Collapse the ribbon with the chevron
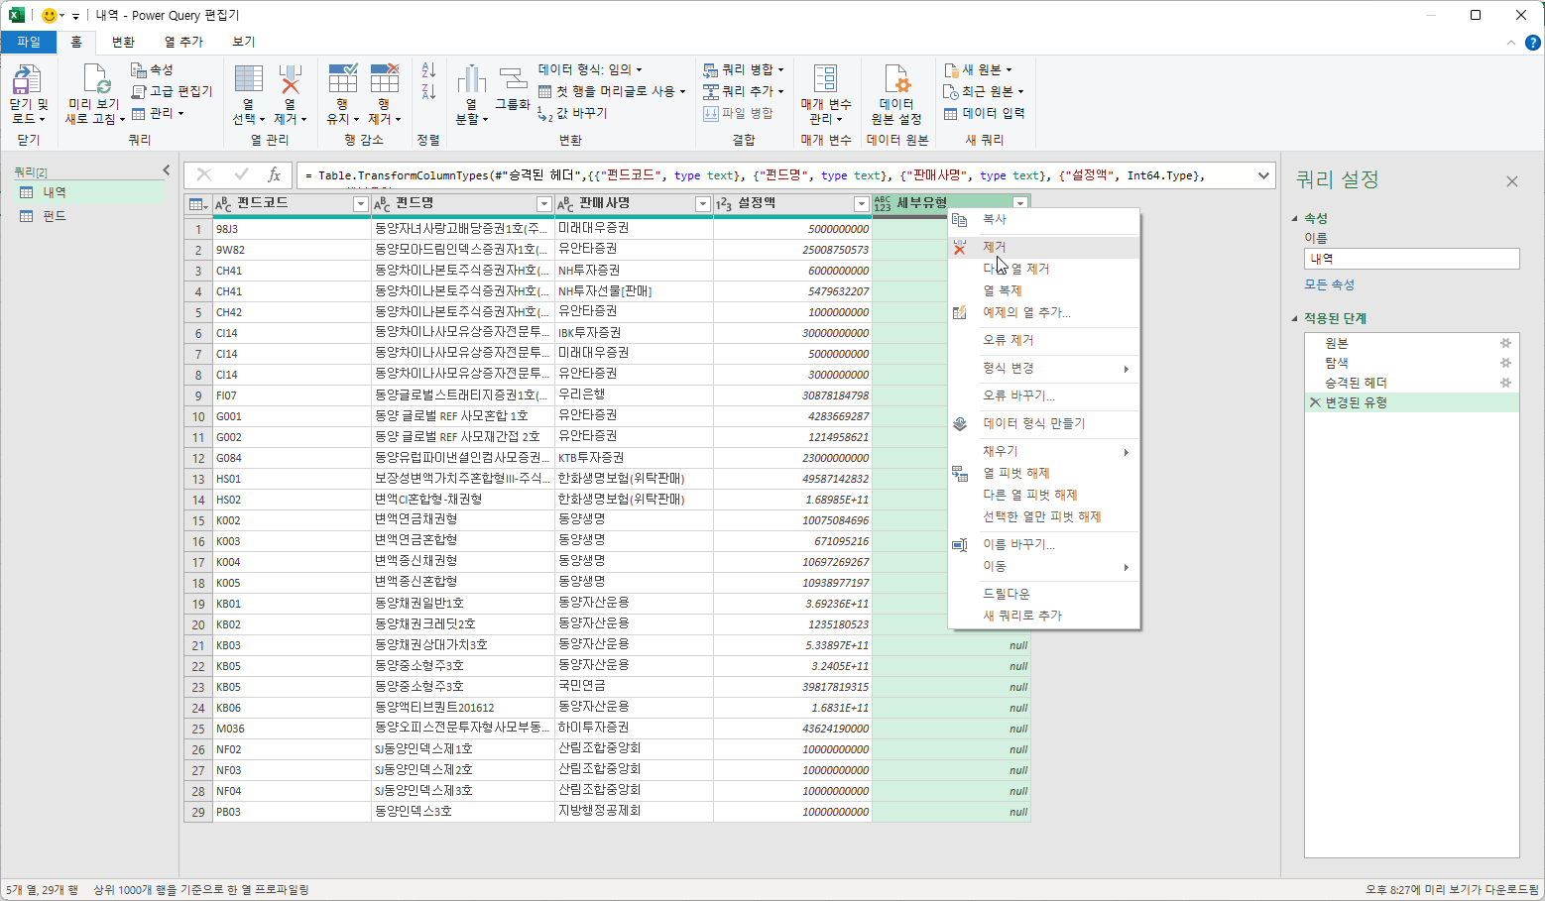The height and width of the screenshot is (901, 1545). click(1510, 43)
